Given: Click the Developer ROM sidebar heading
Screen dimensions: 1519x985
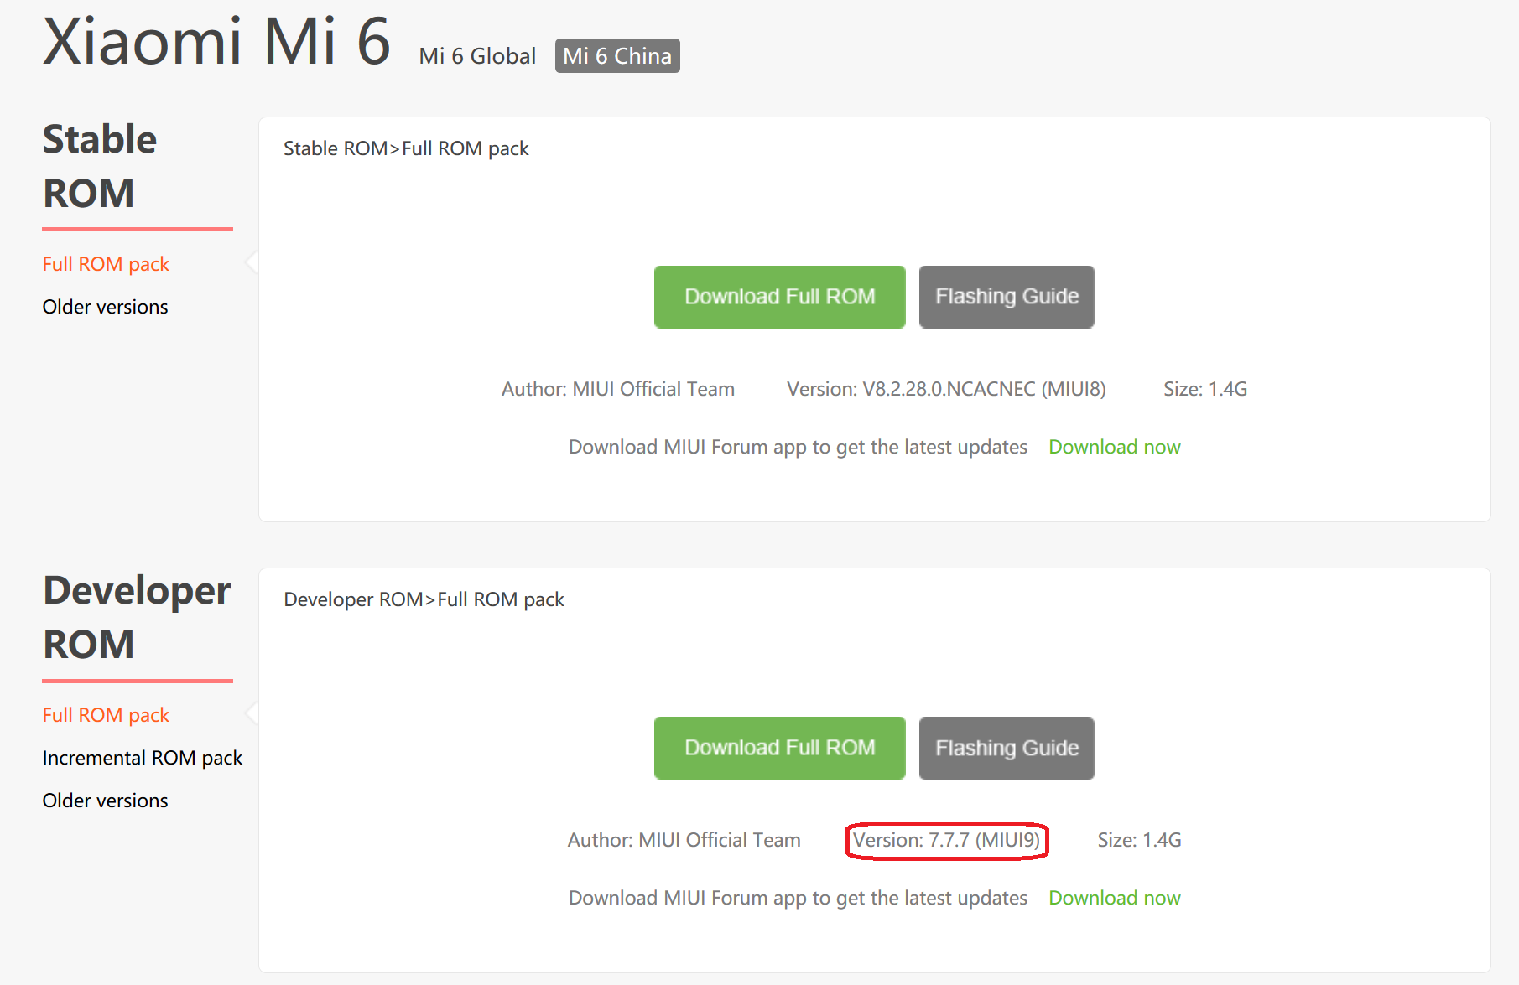Looking at the screenshot, I should point(136,617).
